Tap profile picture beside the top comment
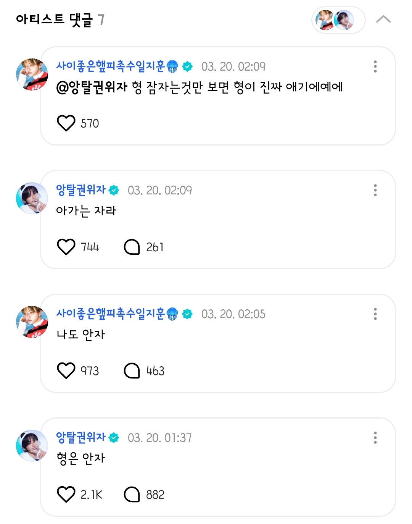412x524 pixels. [32, 74]
